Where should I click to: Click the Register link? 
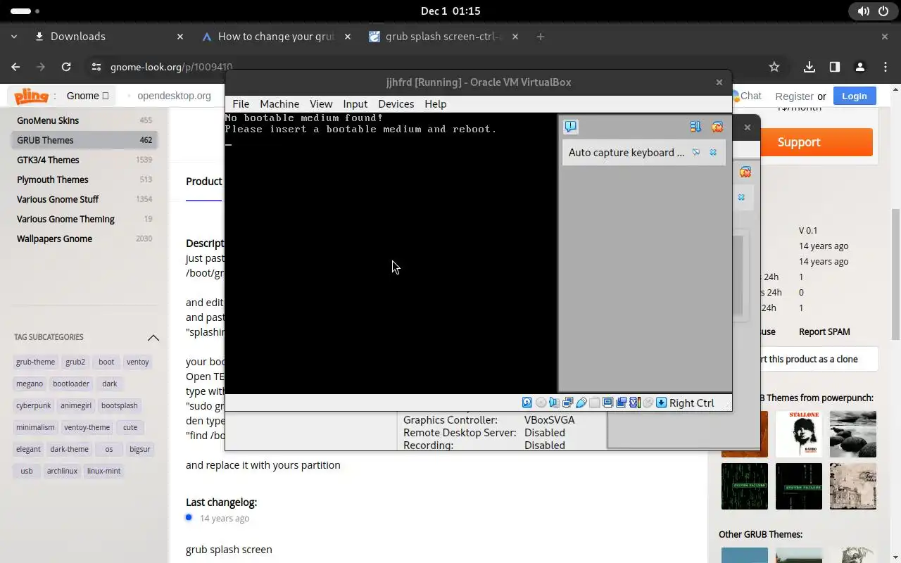794,96
